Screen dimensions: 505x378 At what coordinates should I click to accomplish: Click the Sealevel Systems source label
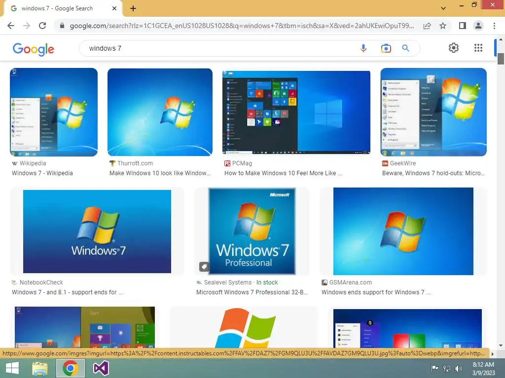pyautogui.click(x=228, y=283)
